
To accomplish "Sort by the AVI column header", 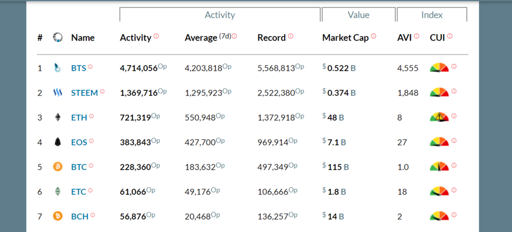I will (x=405, y=38).
